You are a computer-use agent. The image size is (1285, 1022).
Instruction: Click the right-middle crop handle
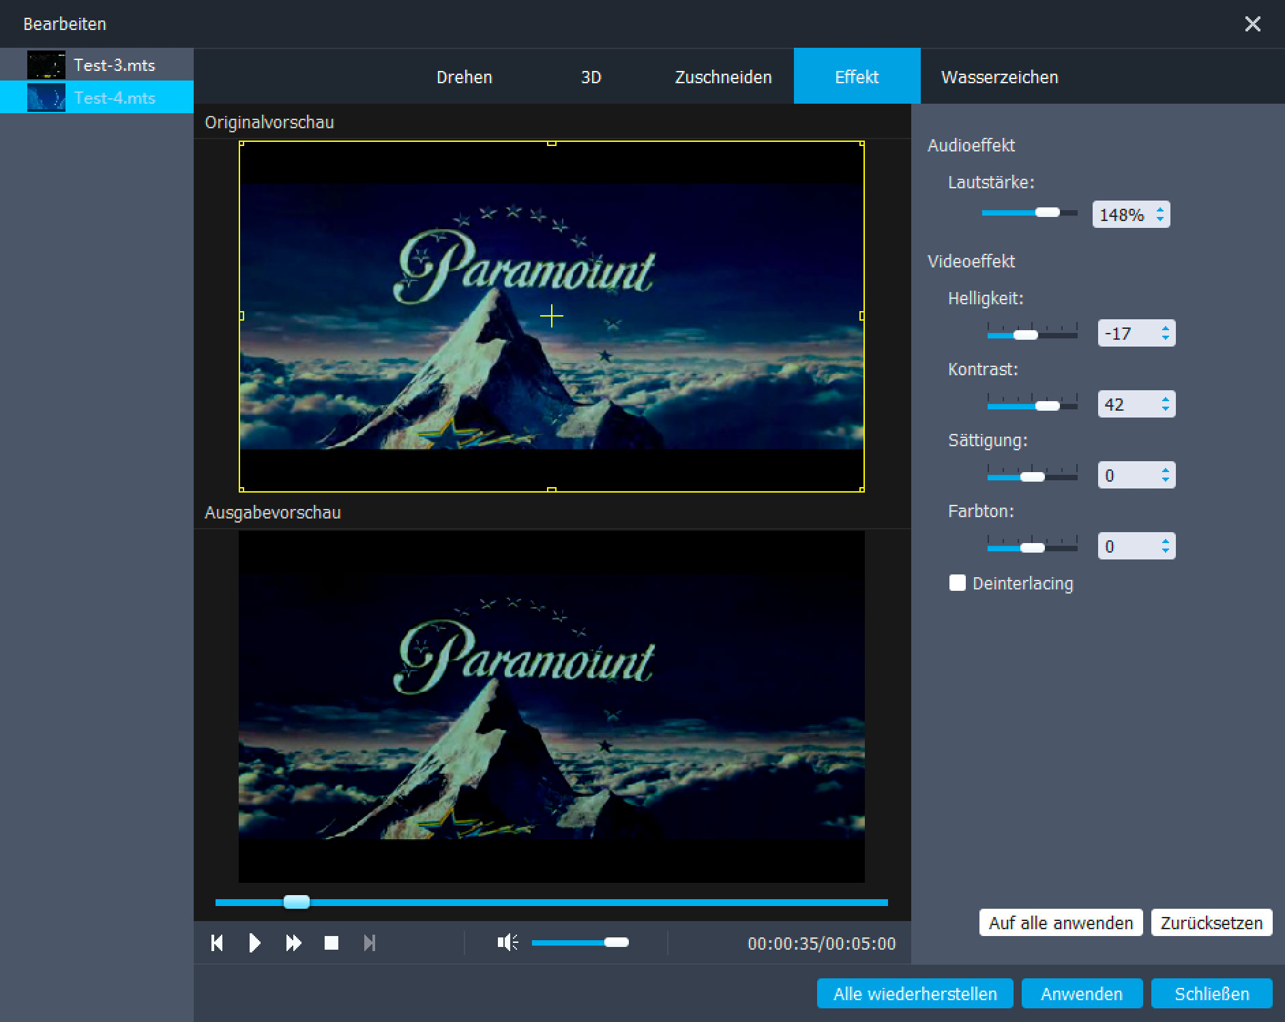(862, 316)
